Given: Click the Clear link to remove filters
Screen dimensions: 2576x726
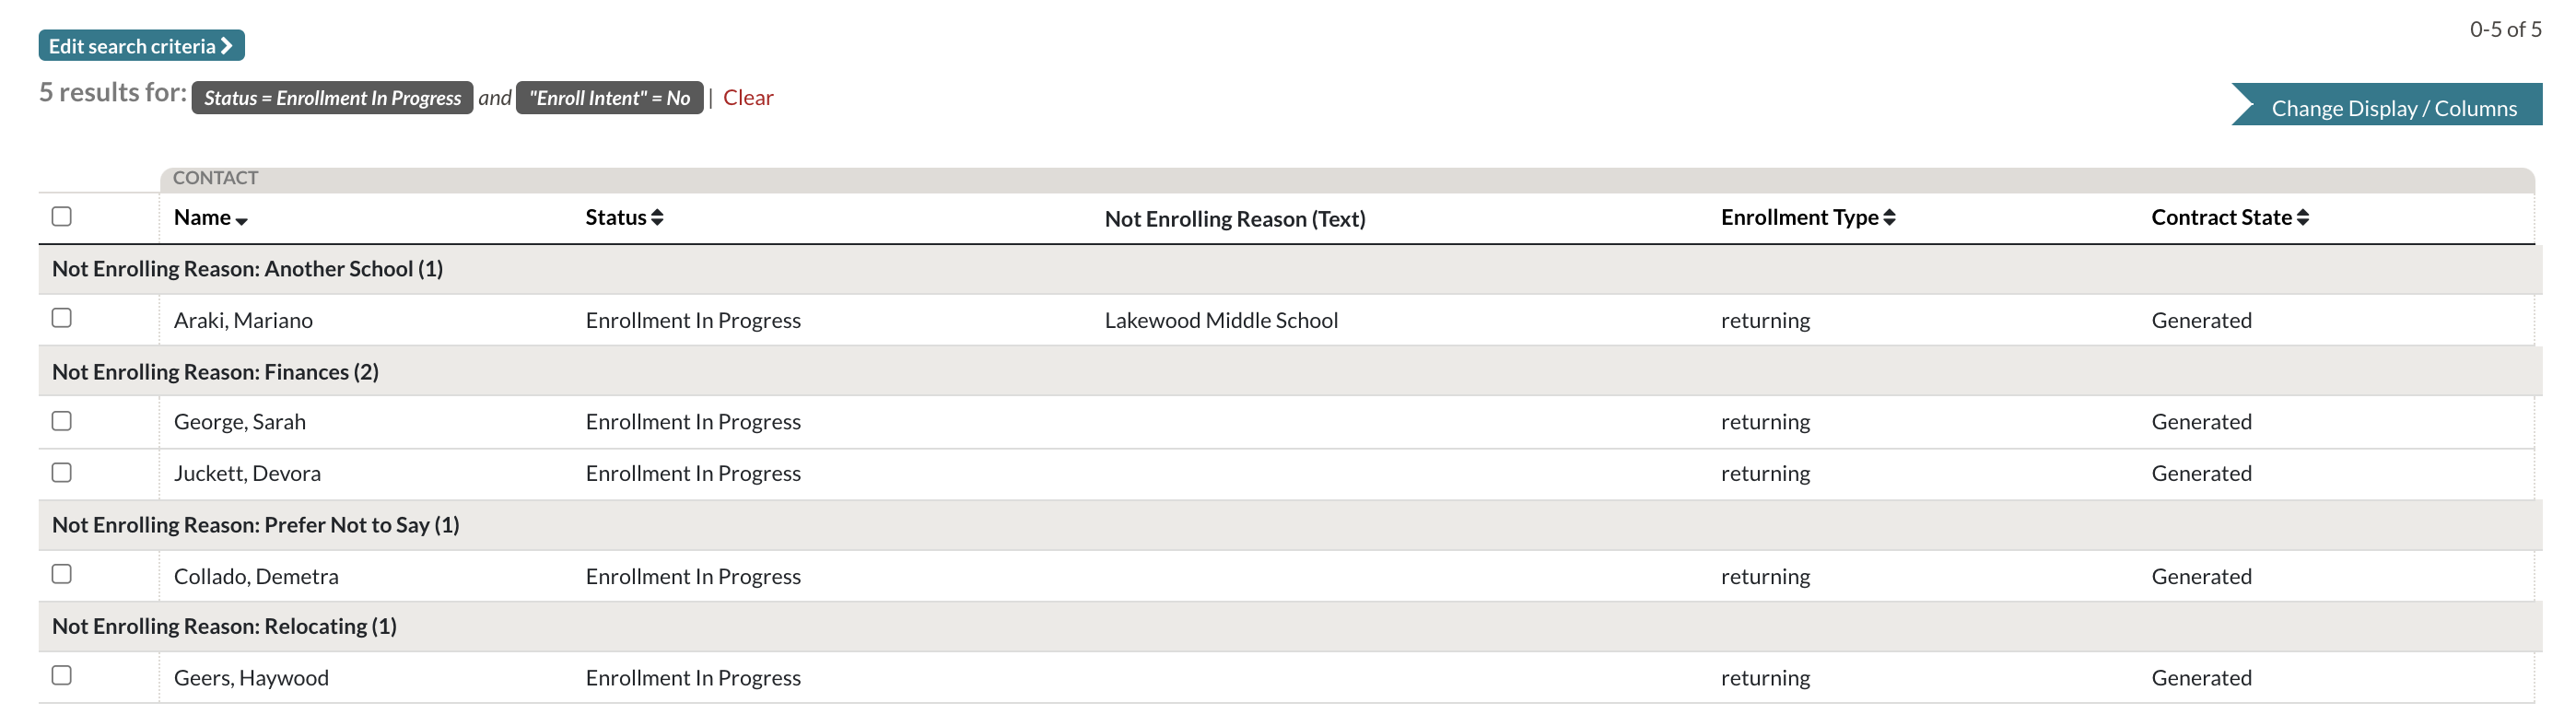Looking at the screenshot, I should click(x=749, y=97).
